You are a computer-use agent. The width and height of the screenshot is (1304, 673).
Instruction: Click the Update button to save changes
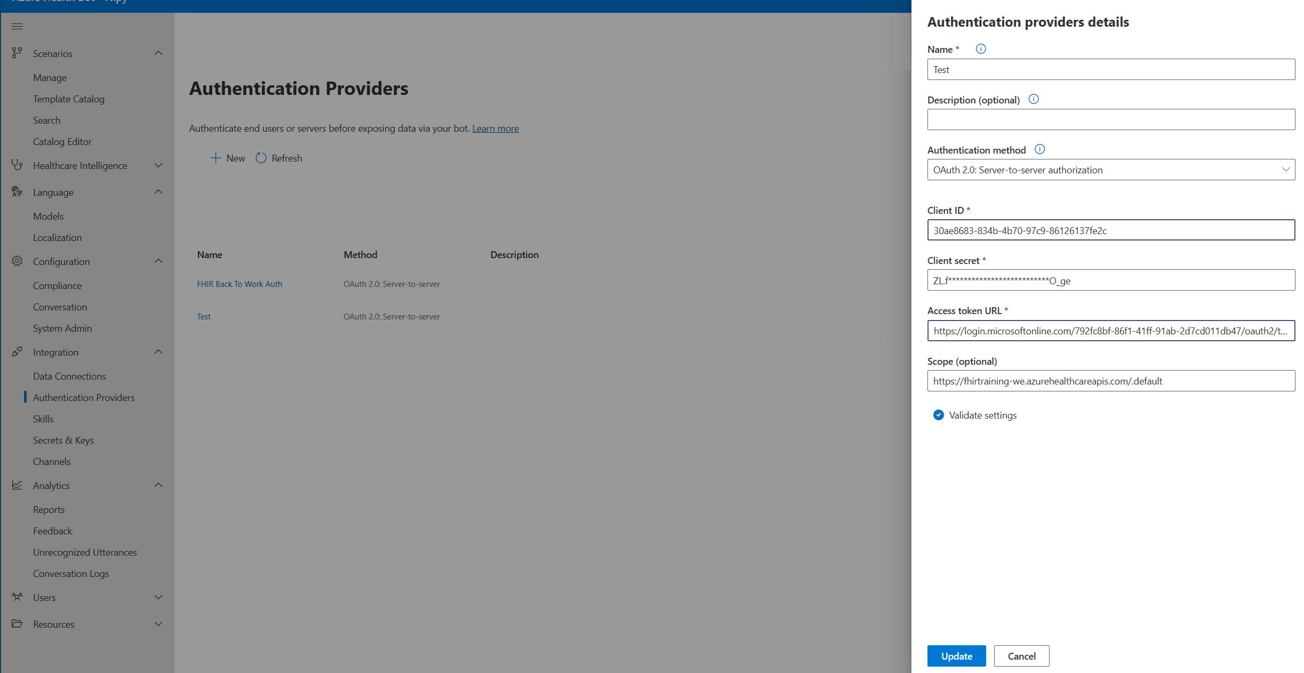(956, 656)
